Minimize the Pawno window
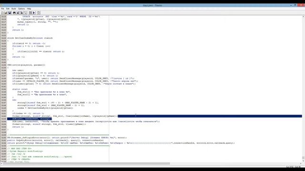Screen dimensions: 305x171 291,5
